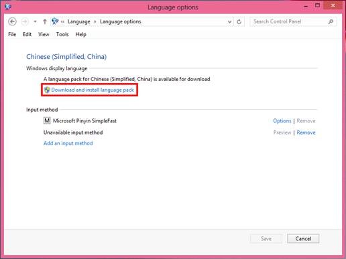This screenshot has height=259, width=346.
Task: Select the Unavailable input method text
Action: point(73,133)
